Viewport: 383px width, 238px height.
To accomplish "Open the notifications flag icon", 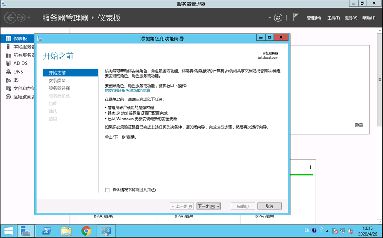I will click(296, 18).
